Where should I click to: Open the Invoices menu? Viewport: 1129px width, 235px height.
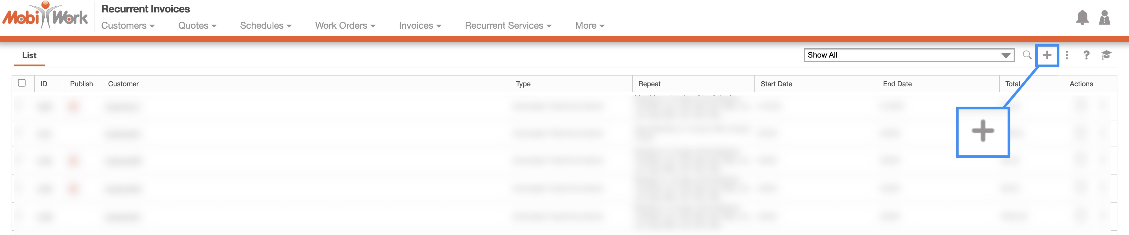click(x=420, y=26)
